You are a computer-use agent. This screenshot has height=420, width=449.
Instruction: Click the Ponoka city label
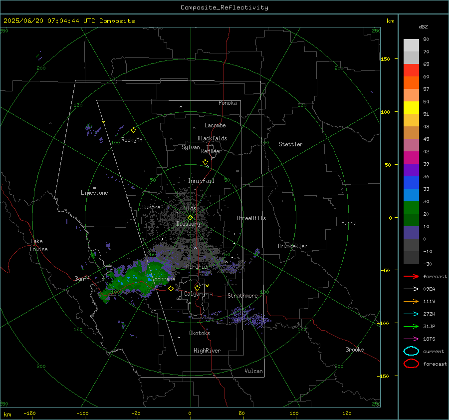227,103
